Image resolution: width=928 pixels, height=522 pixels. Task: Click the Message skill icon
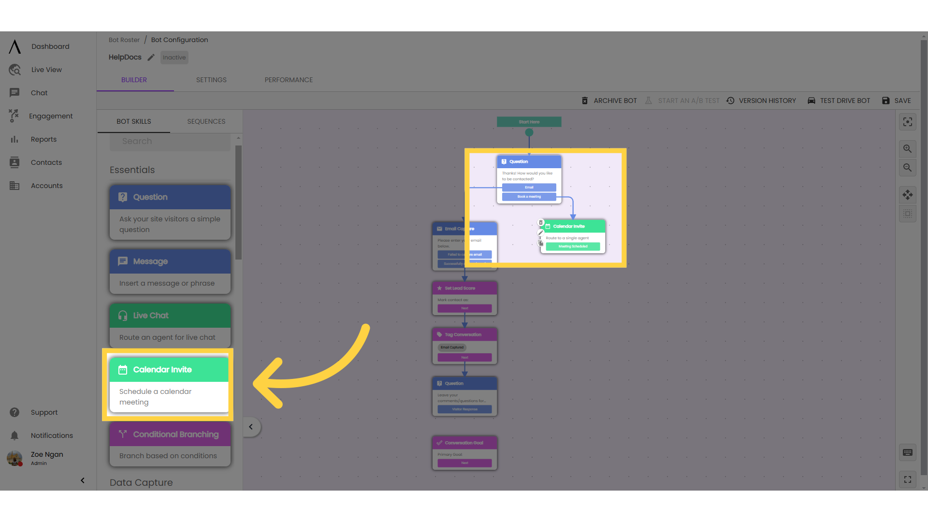click(122, 261)
